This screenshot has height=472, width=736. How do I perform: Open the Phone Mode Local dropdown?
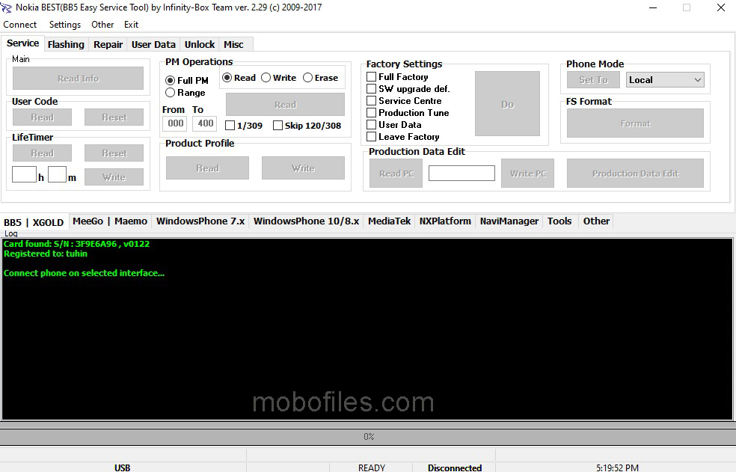click(665, 80)
